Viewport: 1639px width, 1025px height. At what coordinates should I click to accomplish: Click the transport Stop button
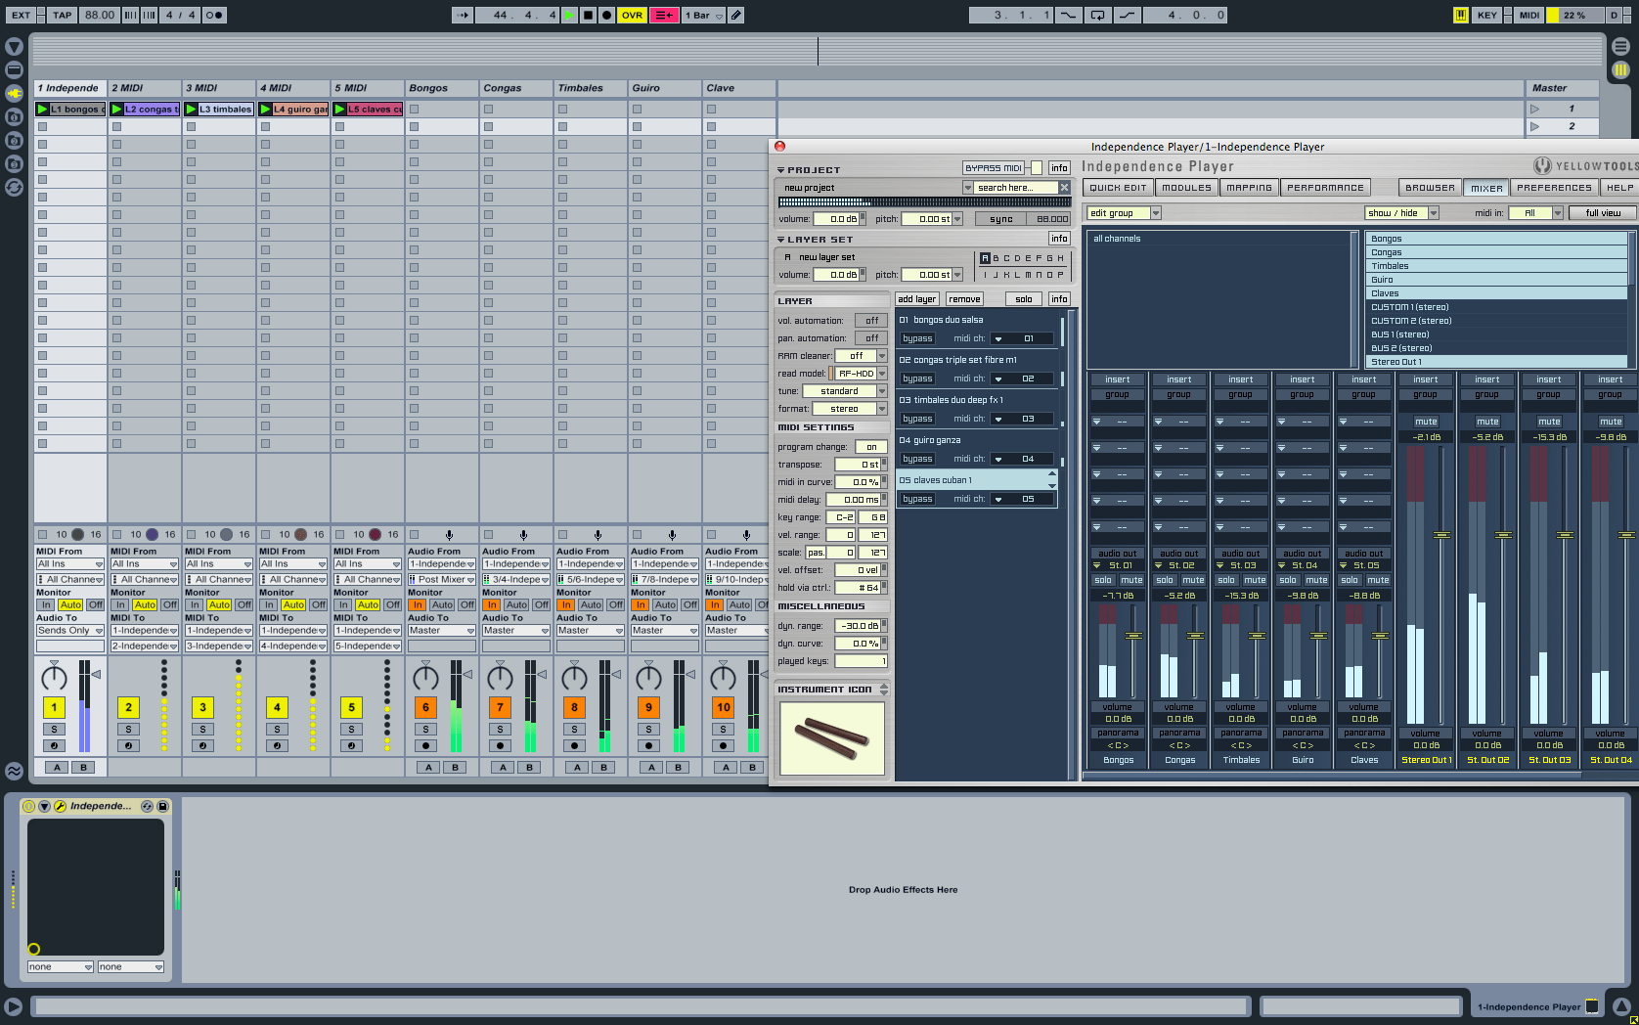588,15
